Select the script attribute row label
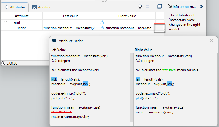Image resolution: width=219 pixels, height=127 pixels. pos(22,28)
